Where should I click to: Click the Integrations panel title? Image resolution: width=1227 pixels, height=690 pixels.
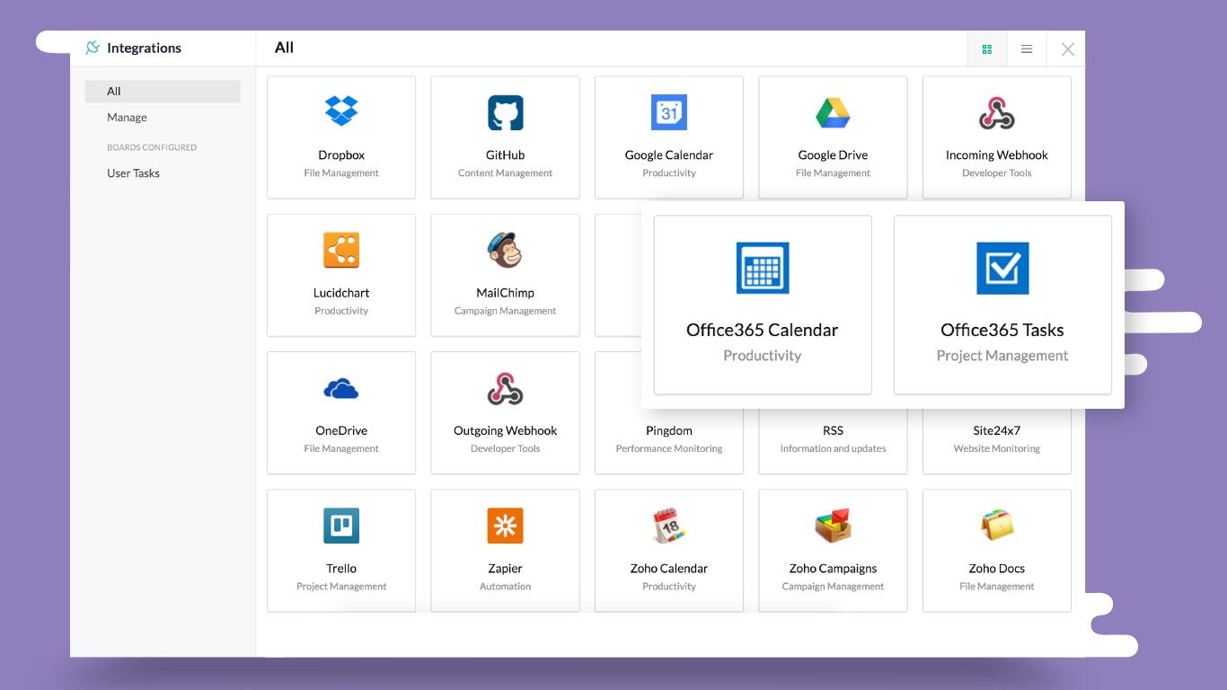tap(144, 48)
